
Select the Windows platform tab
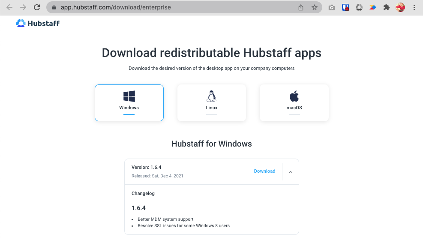[x=129, y=103]
